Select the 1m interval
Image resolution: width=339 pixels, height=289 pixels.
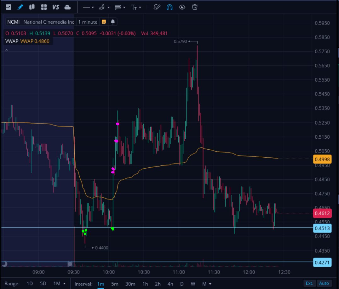(x=101, y=284)
